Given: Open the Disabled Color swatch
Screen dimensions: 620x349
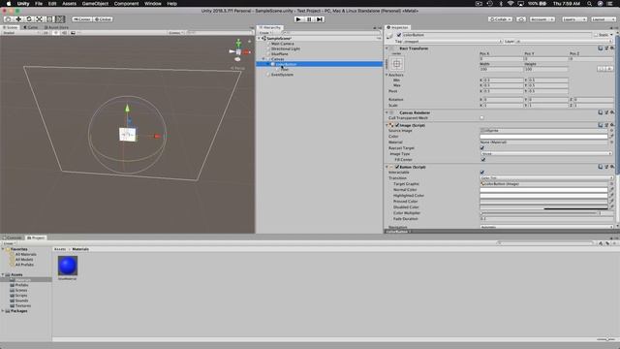Looking at the screenshot, I should (543, 206).
